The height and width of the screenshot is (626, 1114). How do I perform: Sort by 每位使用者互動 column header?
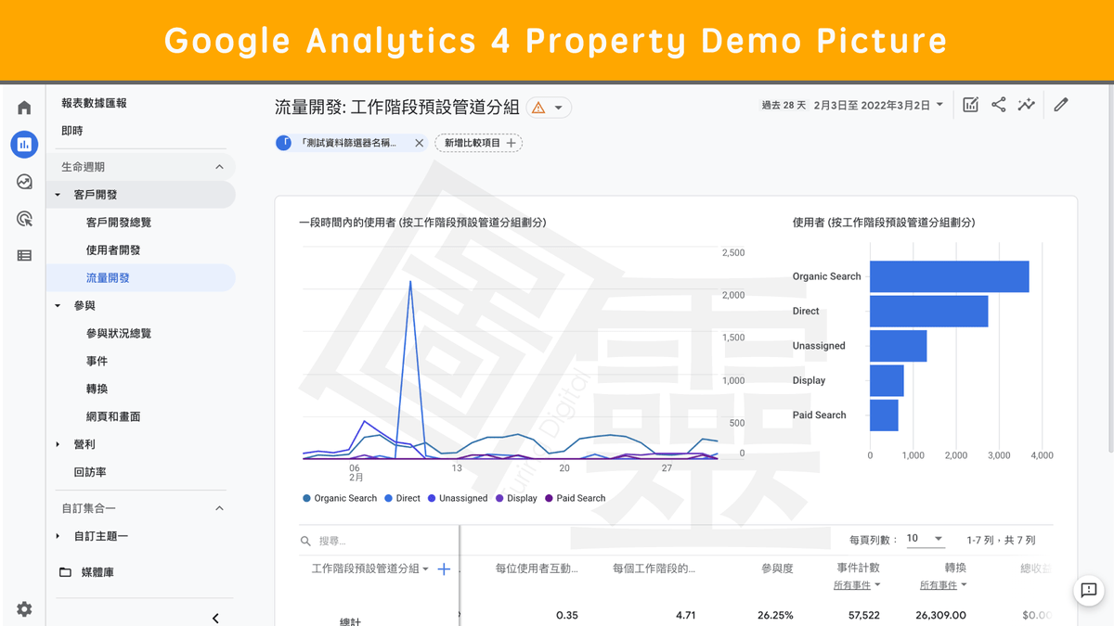(x=537, y=569)
